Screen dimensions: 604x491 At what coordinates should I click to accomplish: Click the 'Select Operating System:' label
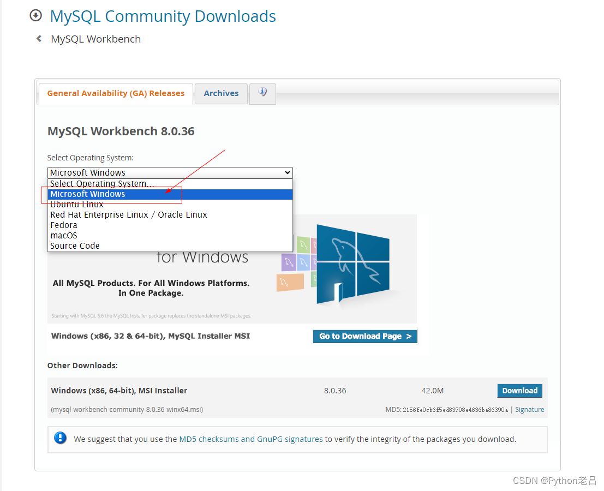pos(91,158)
